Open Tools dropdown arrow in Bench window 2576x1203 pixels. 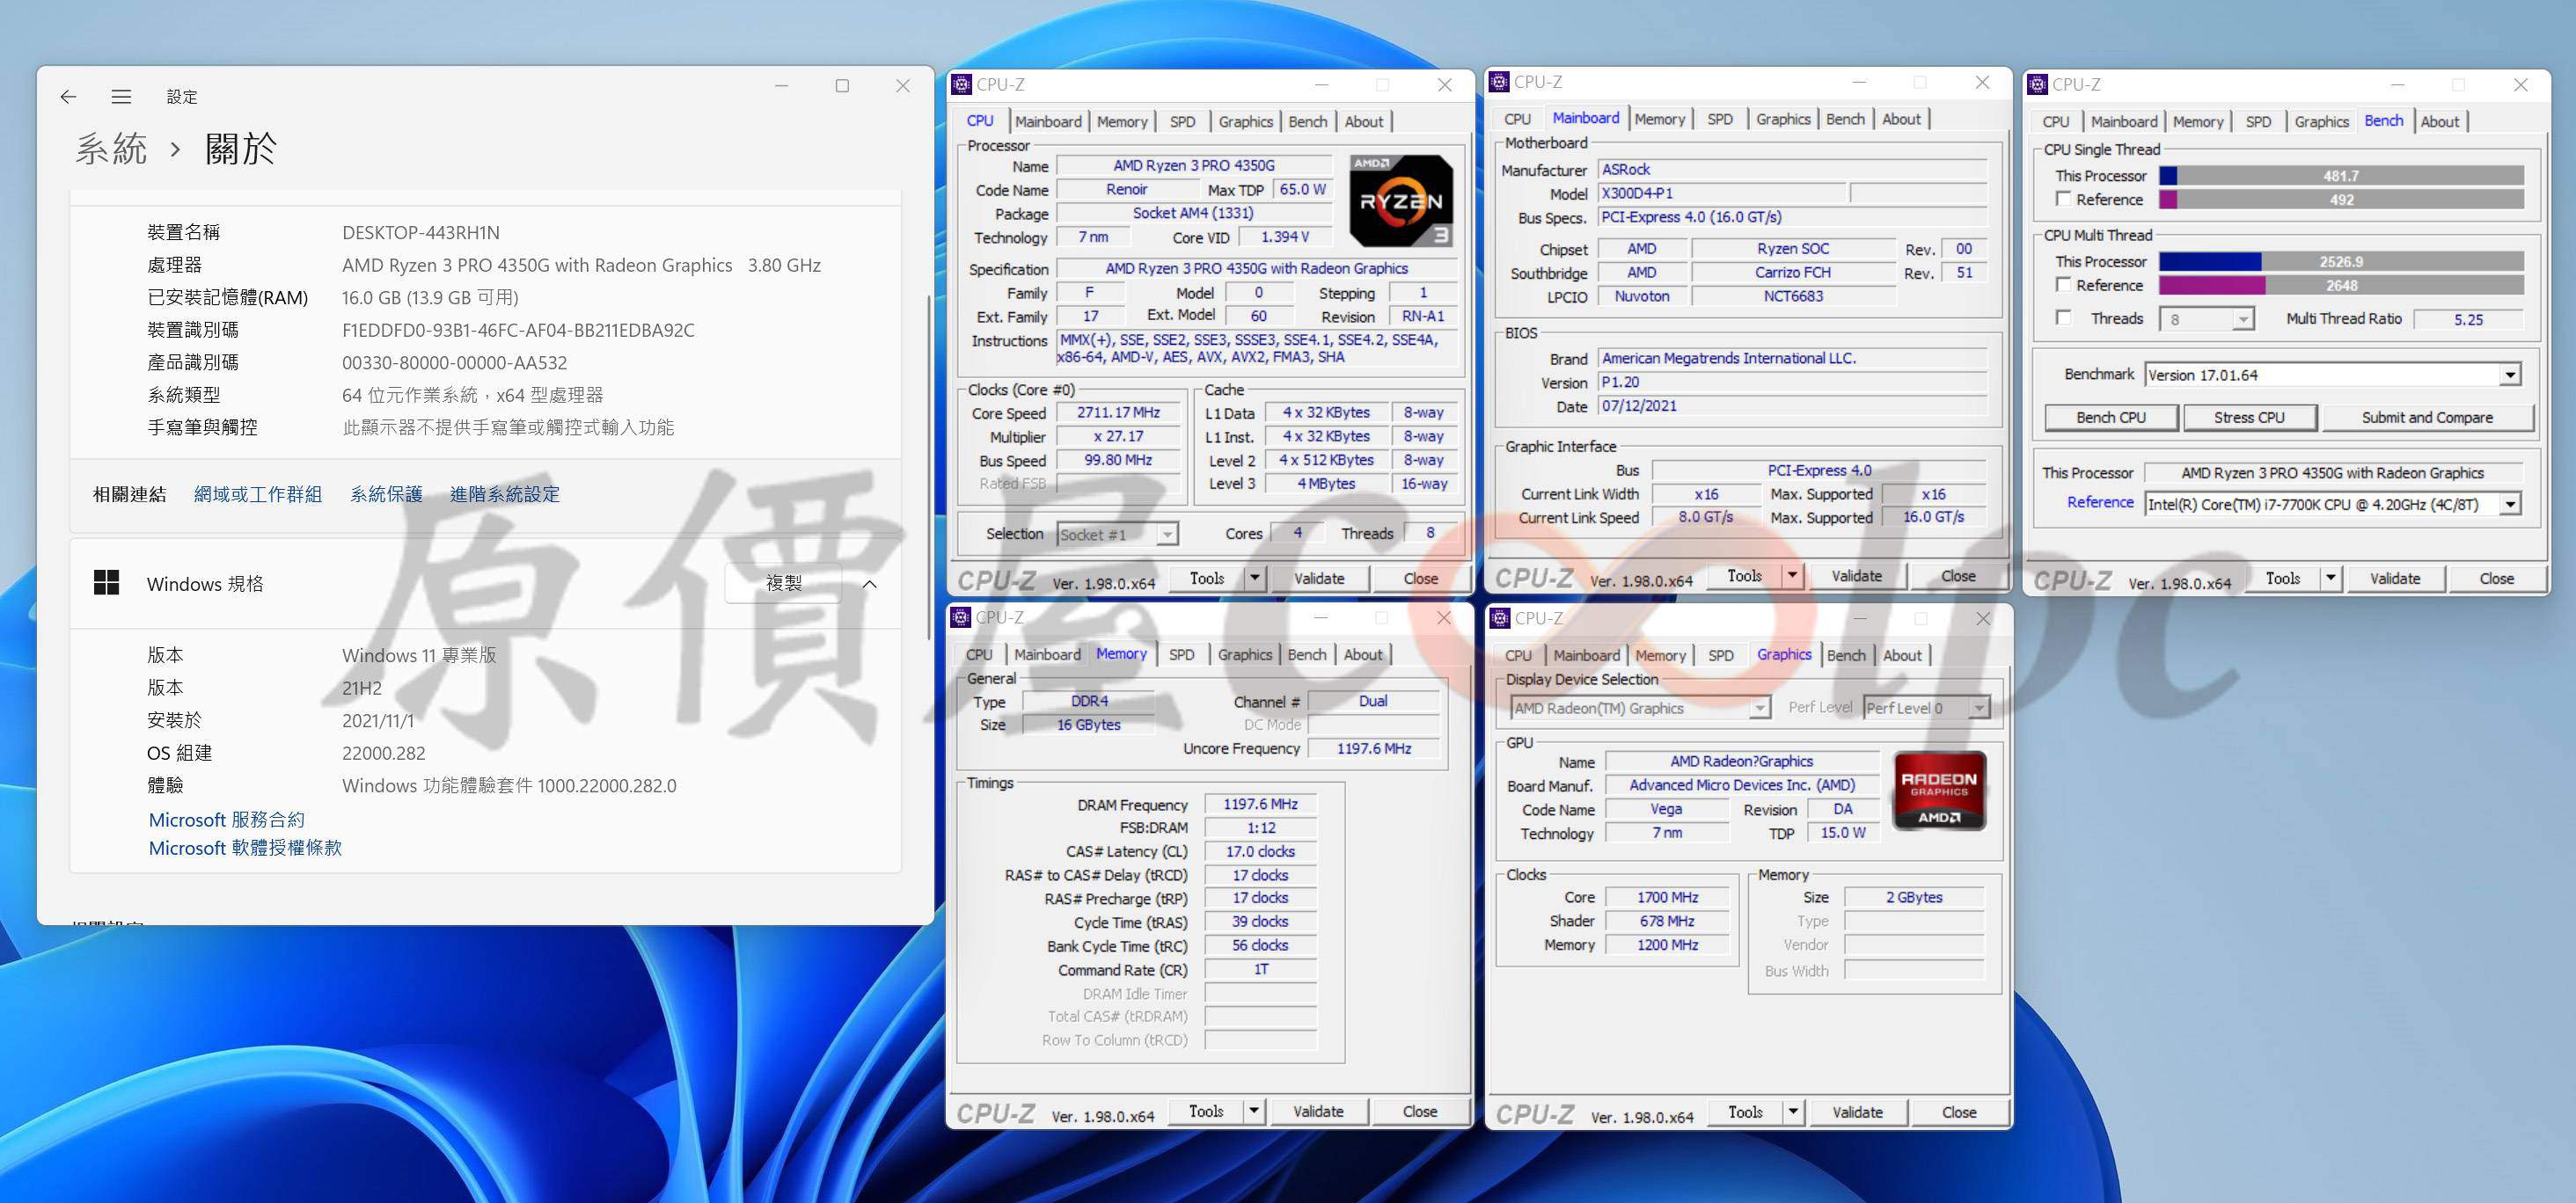click(x=2330, y=578)
